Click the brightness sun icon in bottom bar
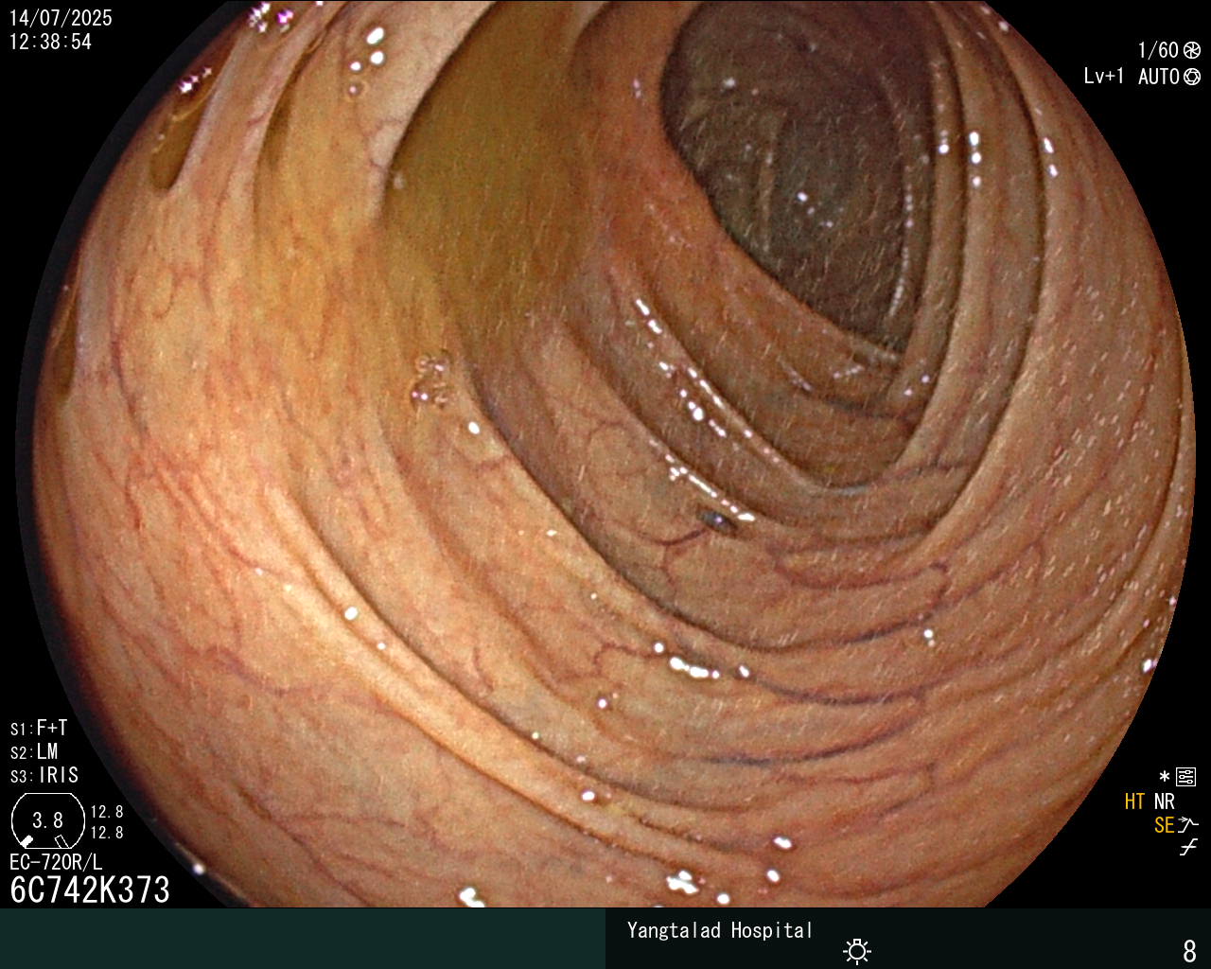 click(857, 950)
